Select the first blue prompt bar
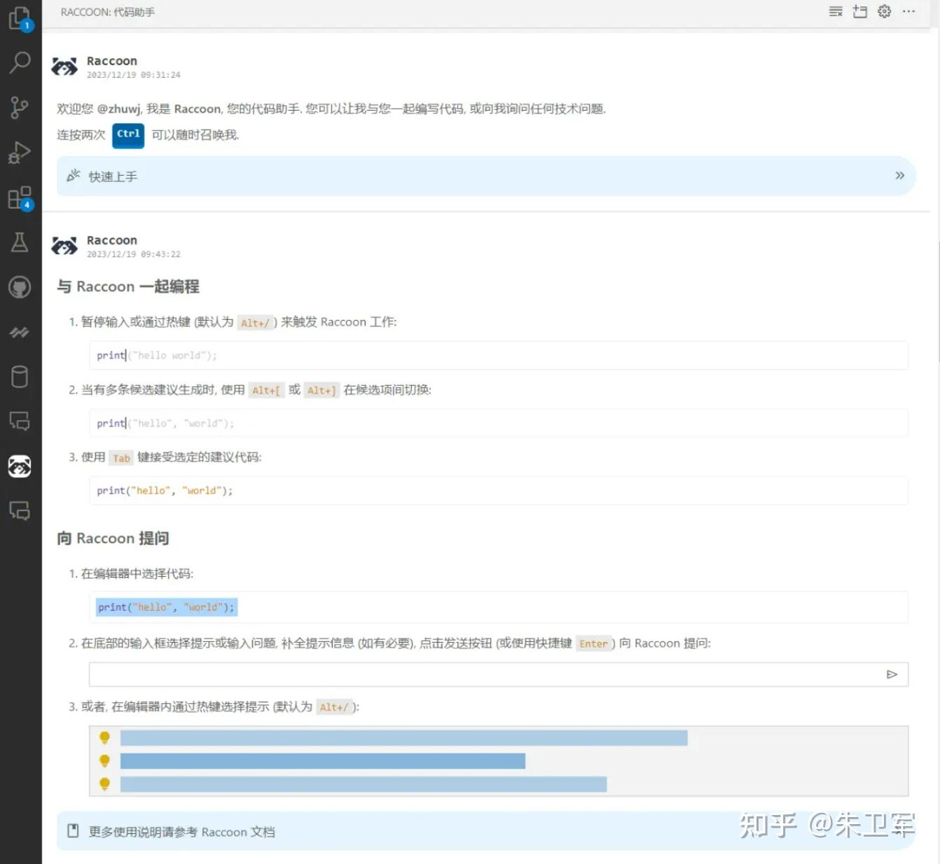Viewport: 940px width, 864px height. click(403, 737)
